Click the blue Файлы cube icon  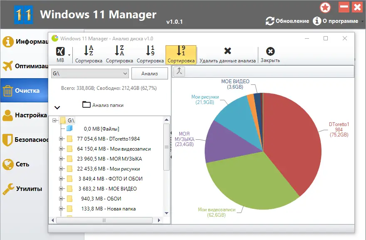click(x=69, y=129)
